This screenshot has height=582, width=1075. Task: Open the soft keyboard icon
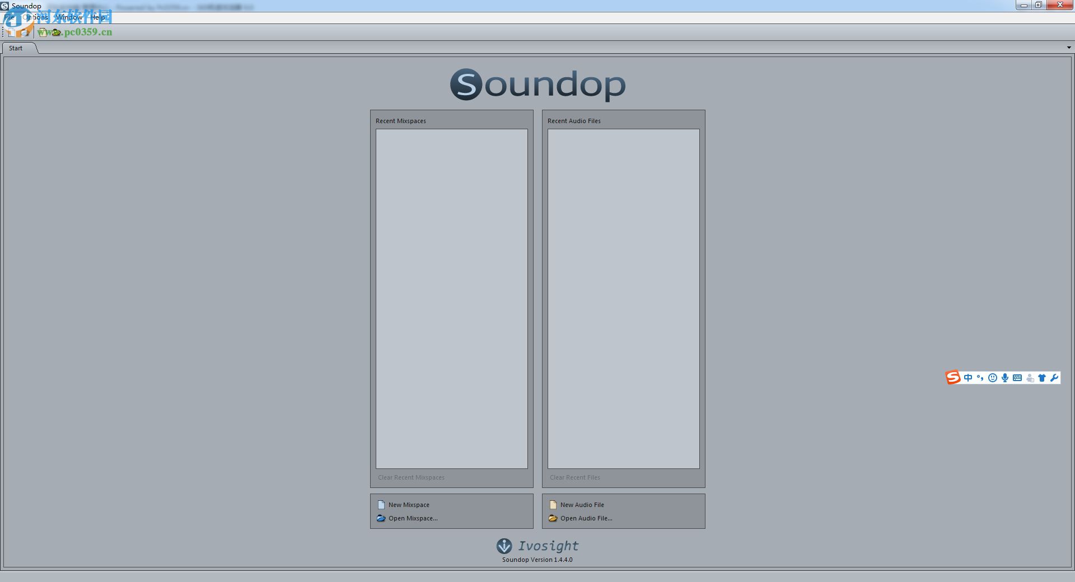(x=1017, y=378)
